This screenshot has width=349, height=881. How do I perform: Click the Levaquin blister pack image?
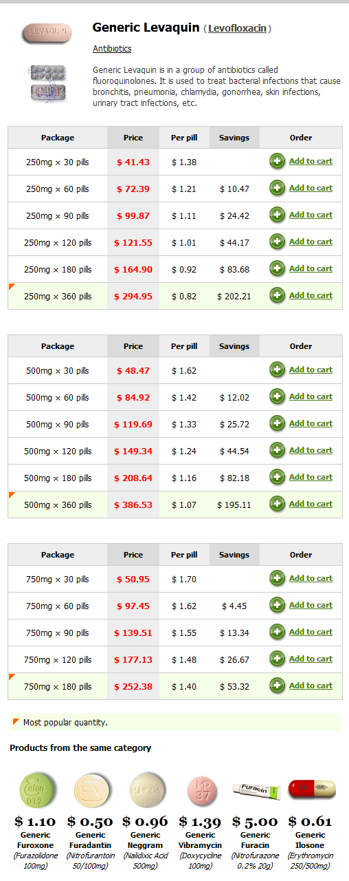(47, 83)
